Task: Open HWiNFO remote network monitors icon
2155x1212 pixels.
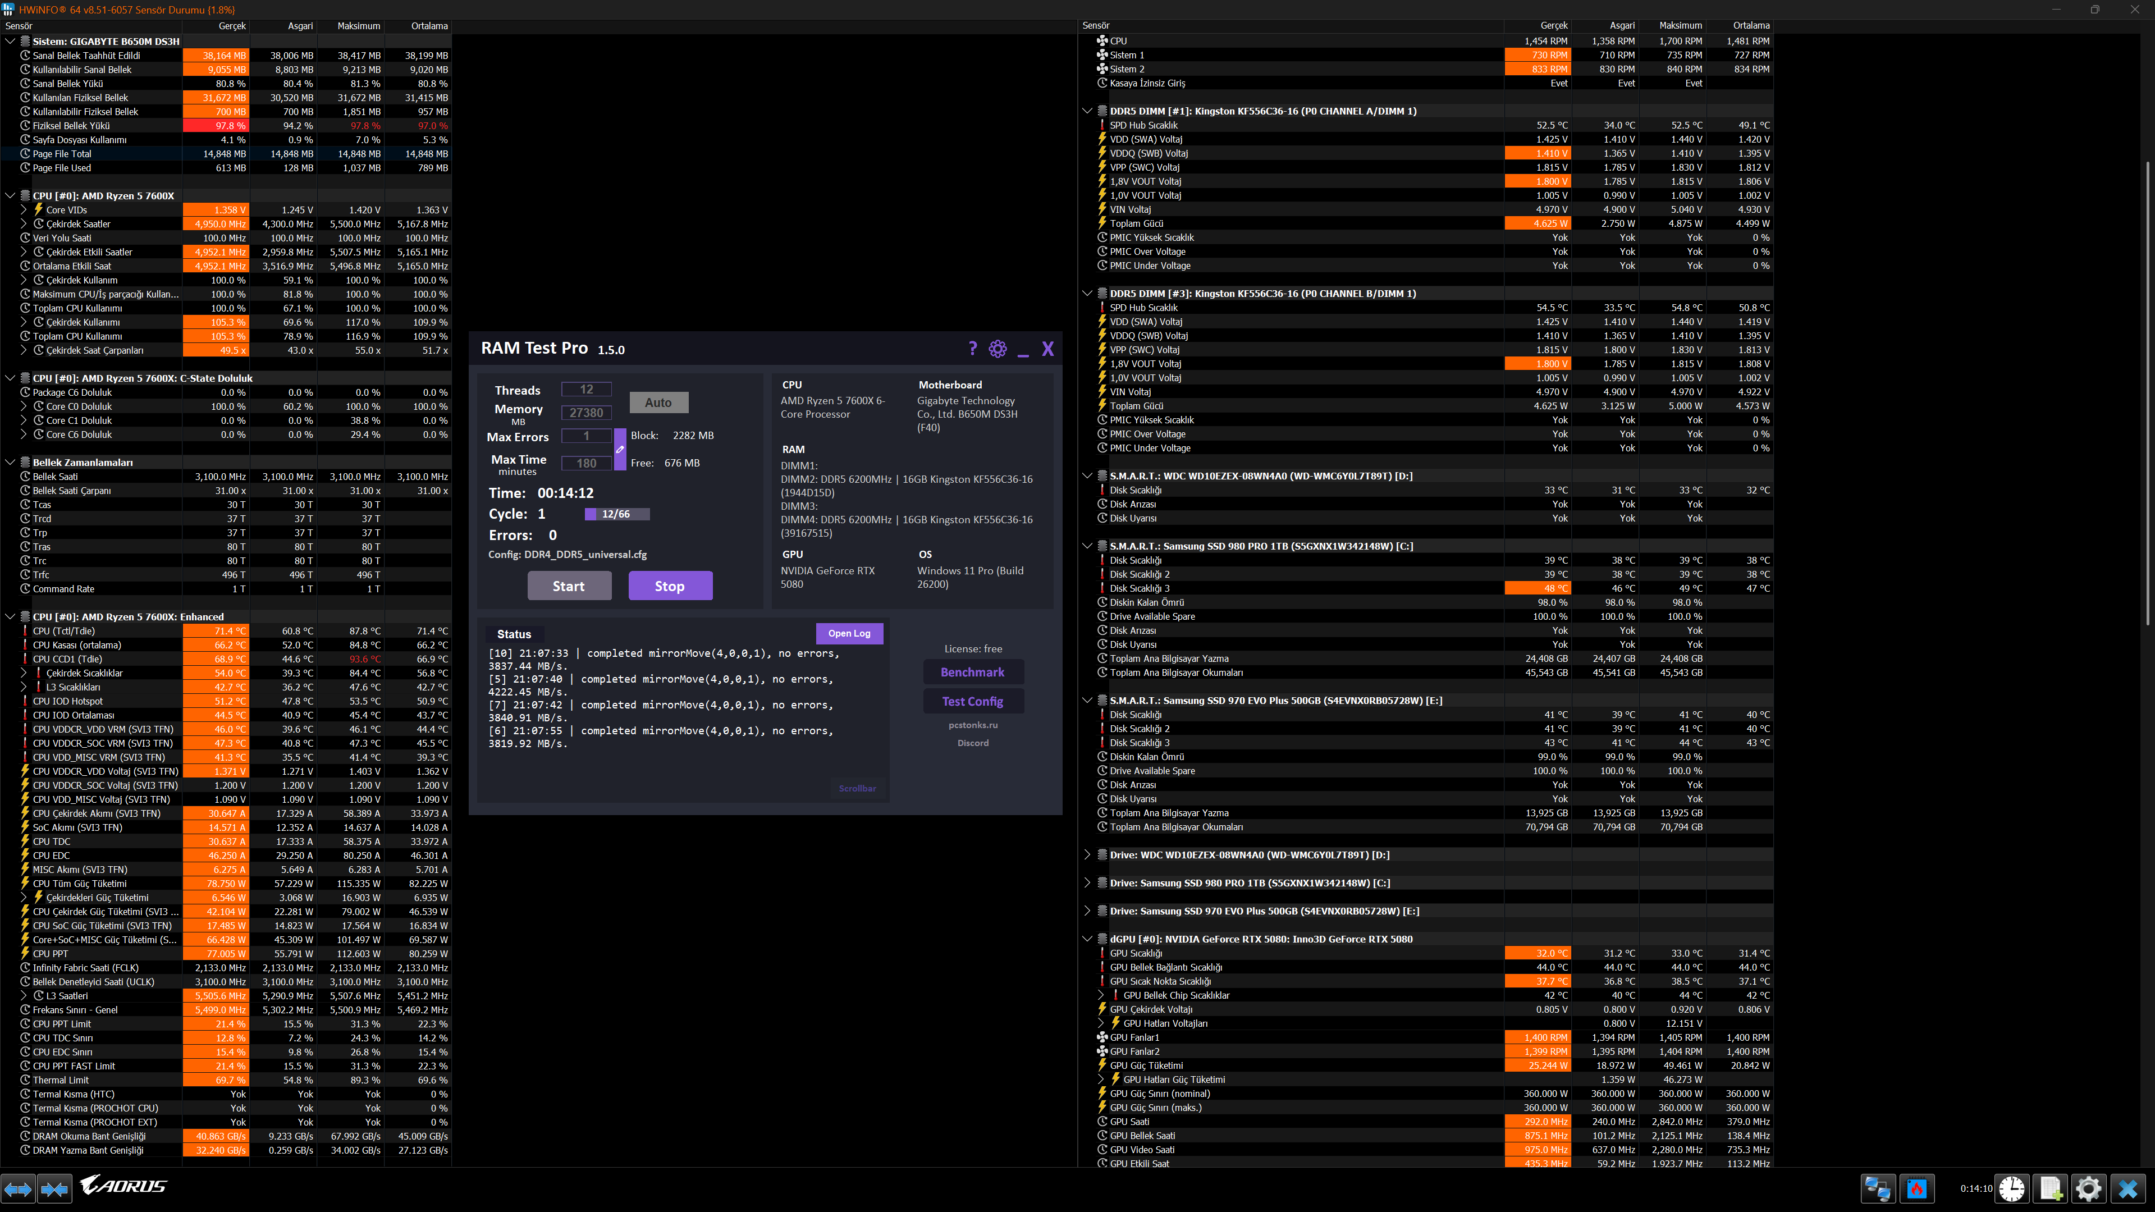Action: point(1877,1188)
